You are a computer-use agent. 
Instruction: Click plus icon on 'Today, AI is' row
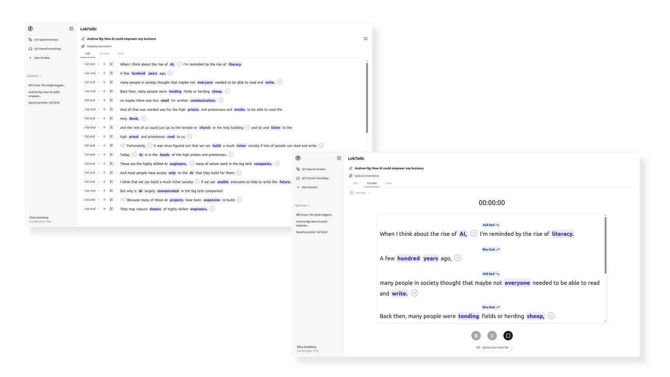[104, 154]
